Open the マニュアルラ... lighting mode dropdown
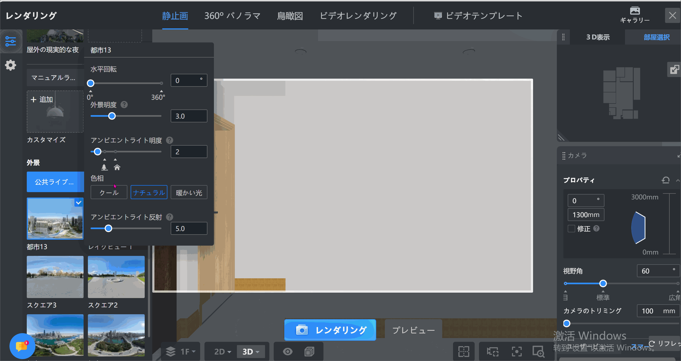This screenshot has width=681, height=361. [x=55, y=78]
